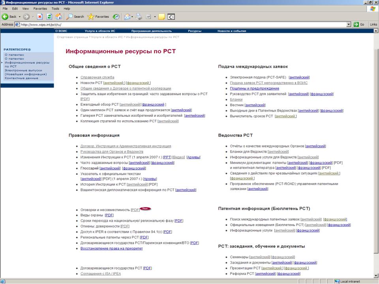379x284 pixels.
Task: Open the французский link for Семинары
Action: [x=283, y=257]
